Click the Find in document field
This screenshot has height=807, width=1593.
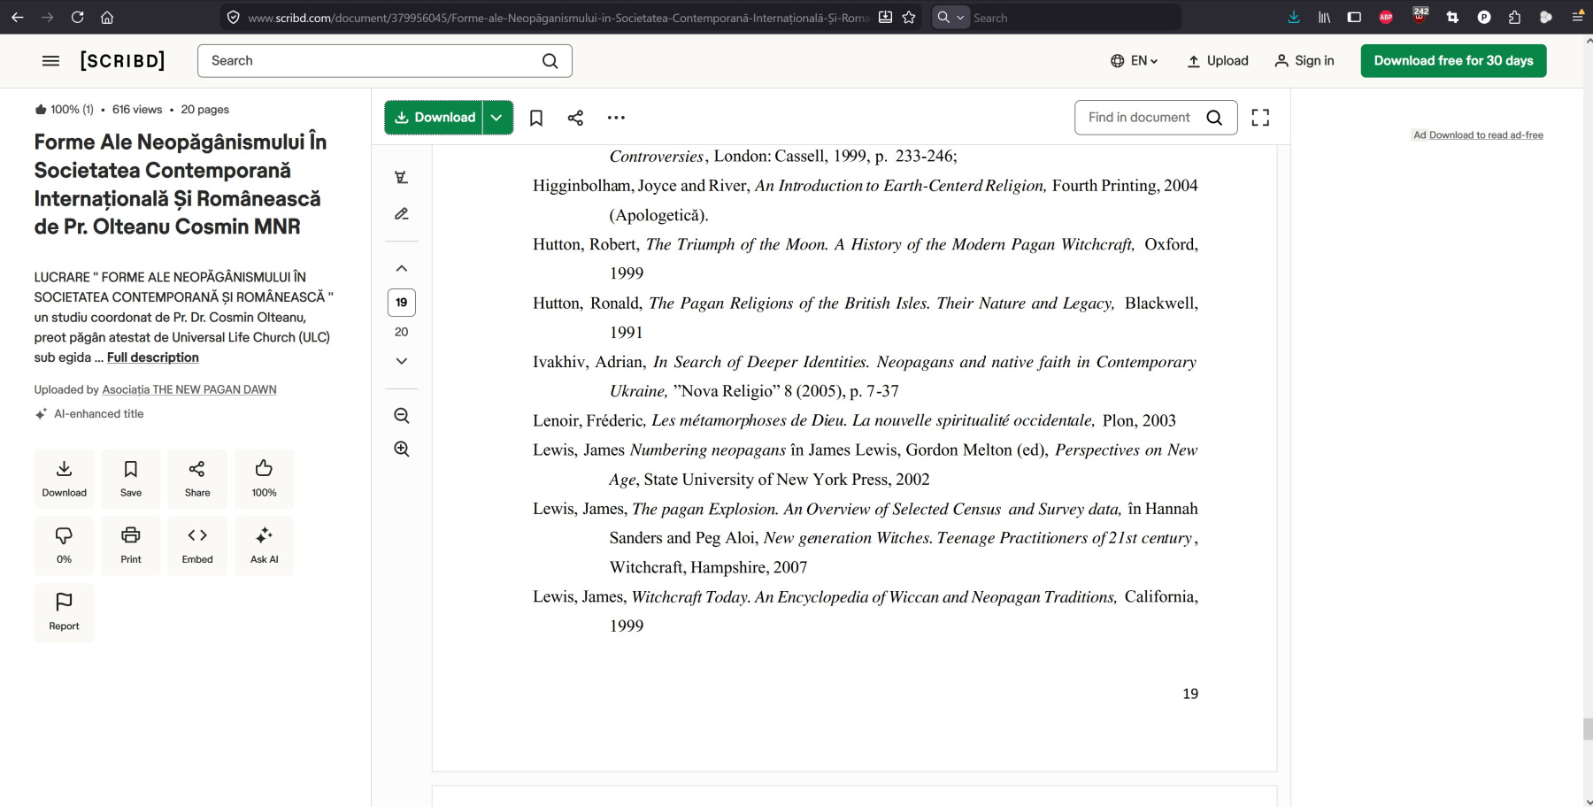coord(1139,118)
